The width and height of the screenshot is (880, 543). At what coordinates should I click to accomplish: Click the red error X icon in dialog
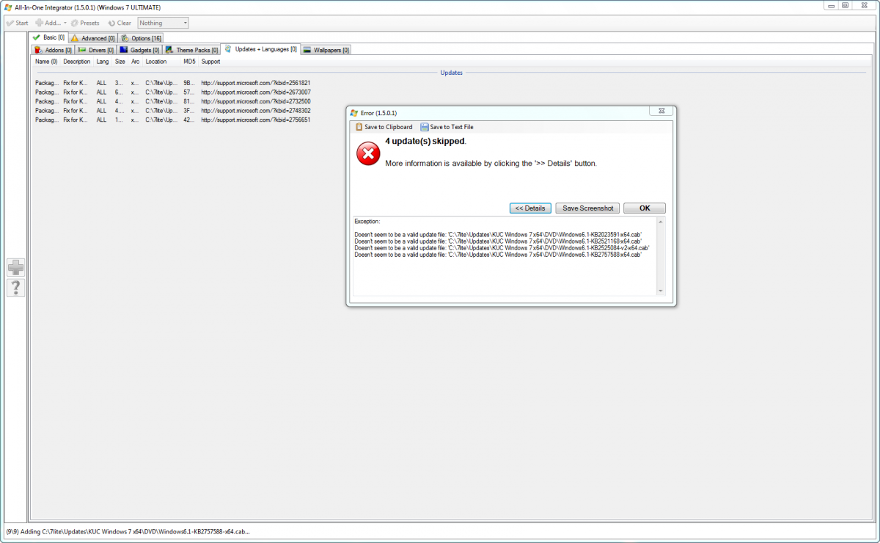(x=368, y=153)
